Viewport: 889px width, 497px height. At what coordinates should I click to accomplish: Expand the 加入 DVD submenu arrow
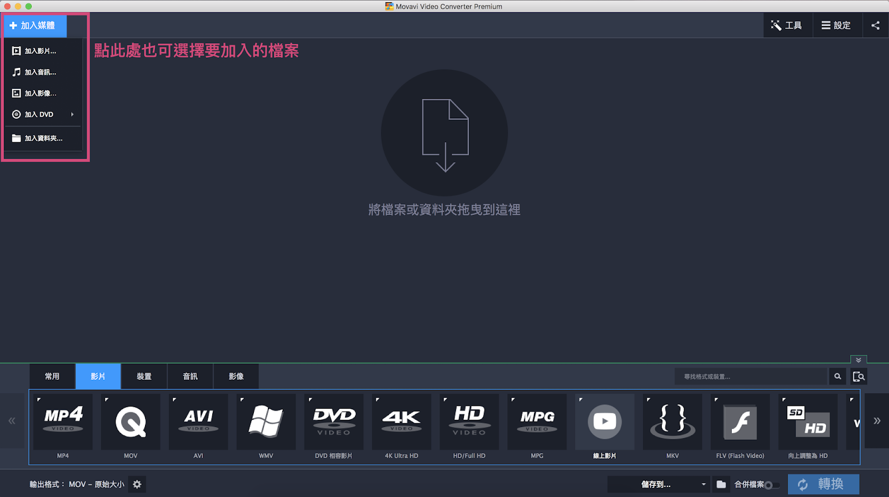tap(72, 114)
